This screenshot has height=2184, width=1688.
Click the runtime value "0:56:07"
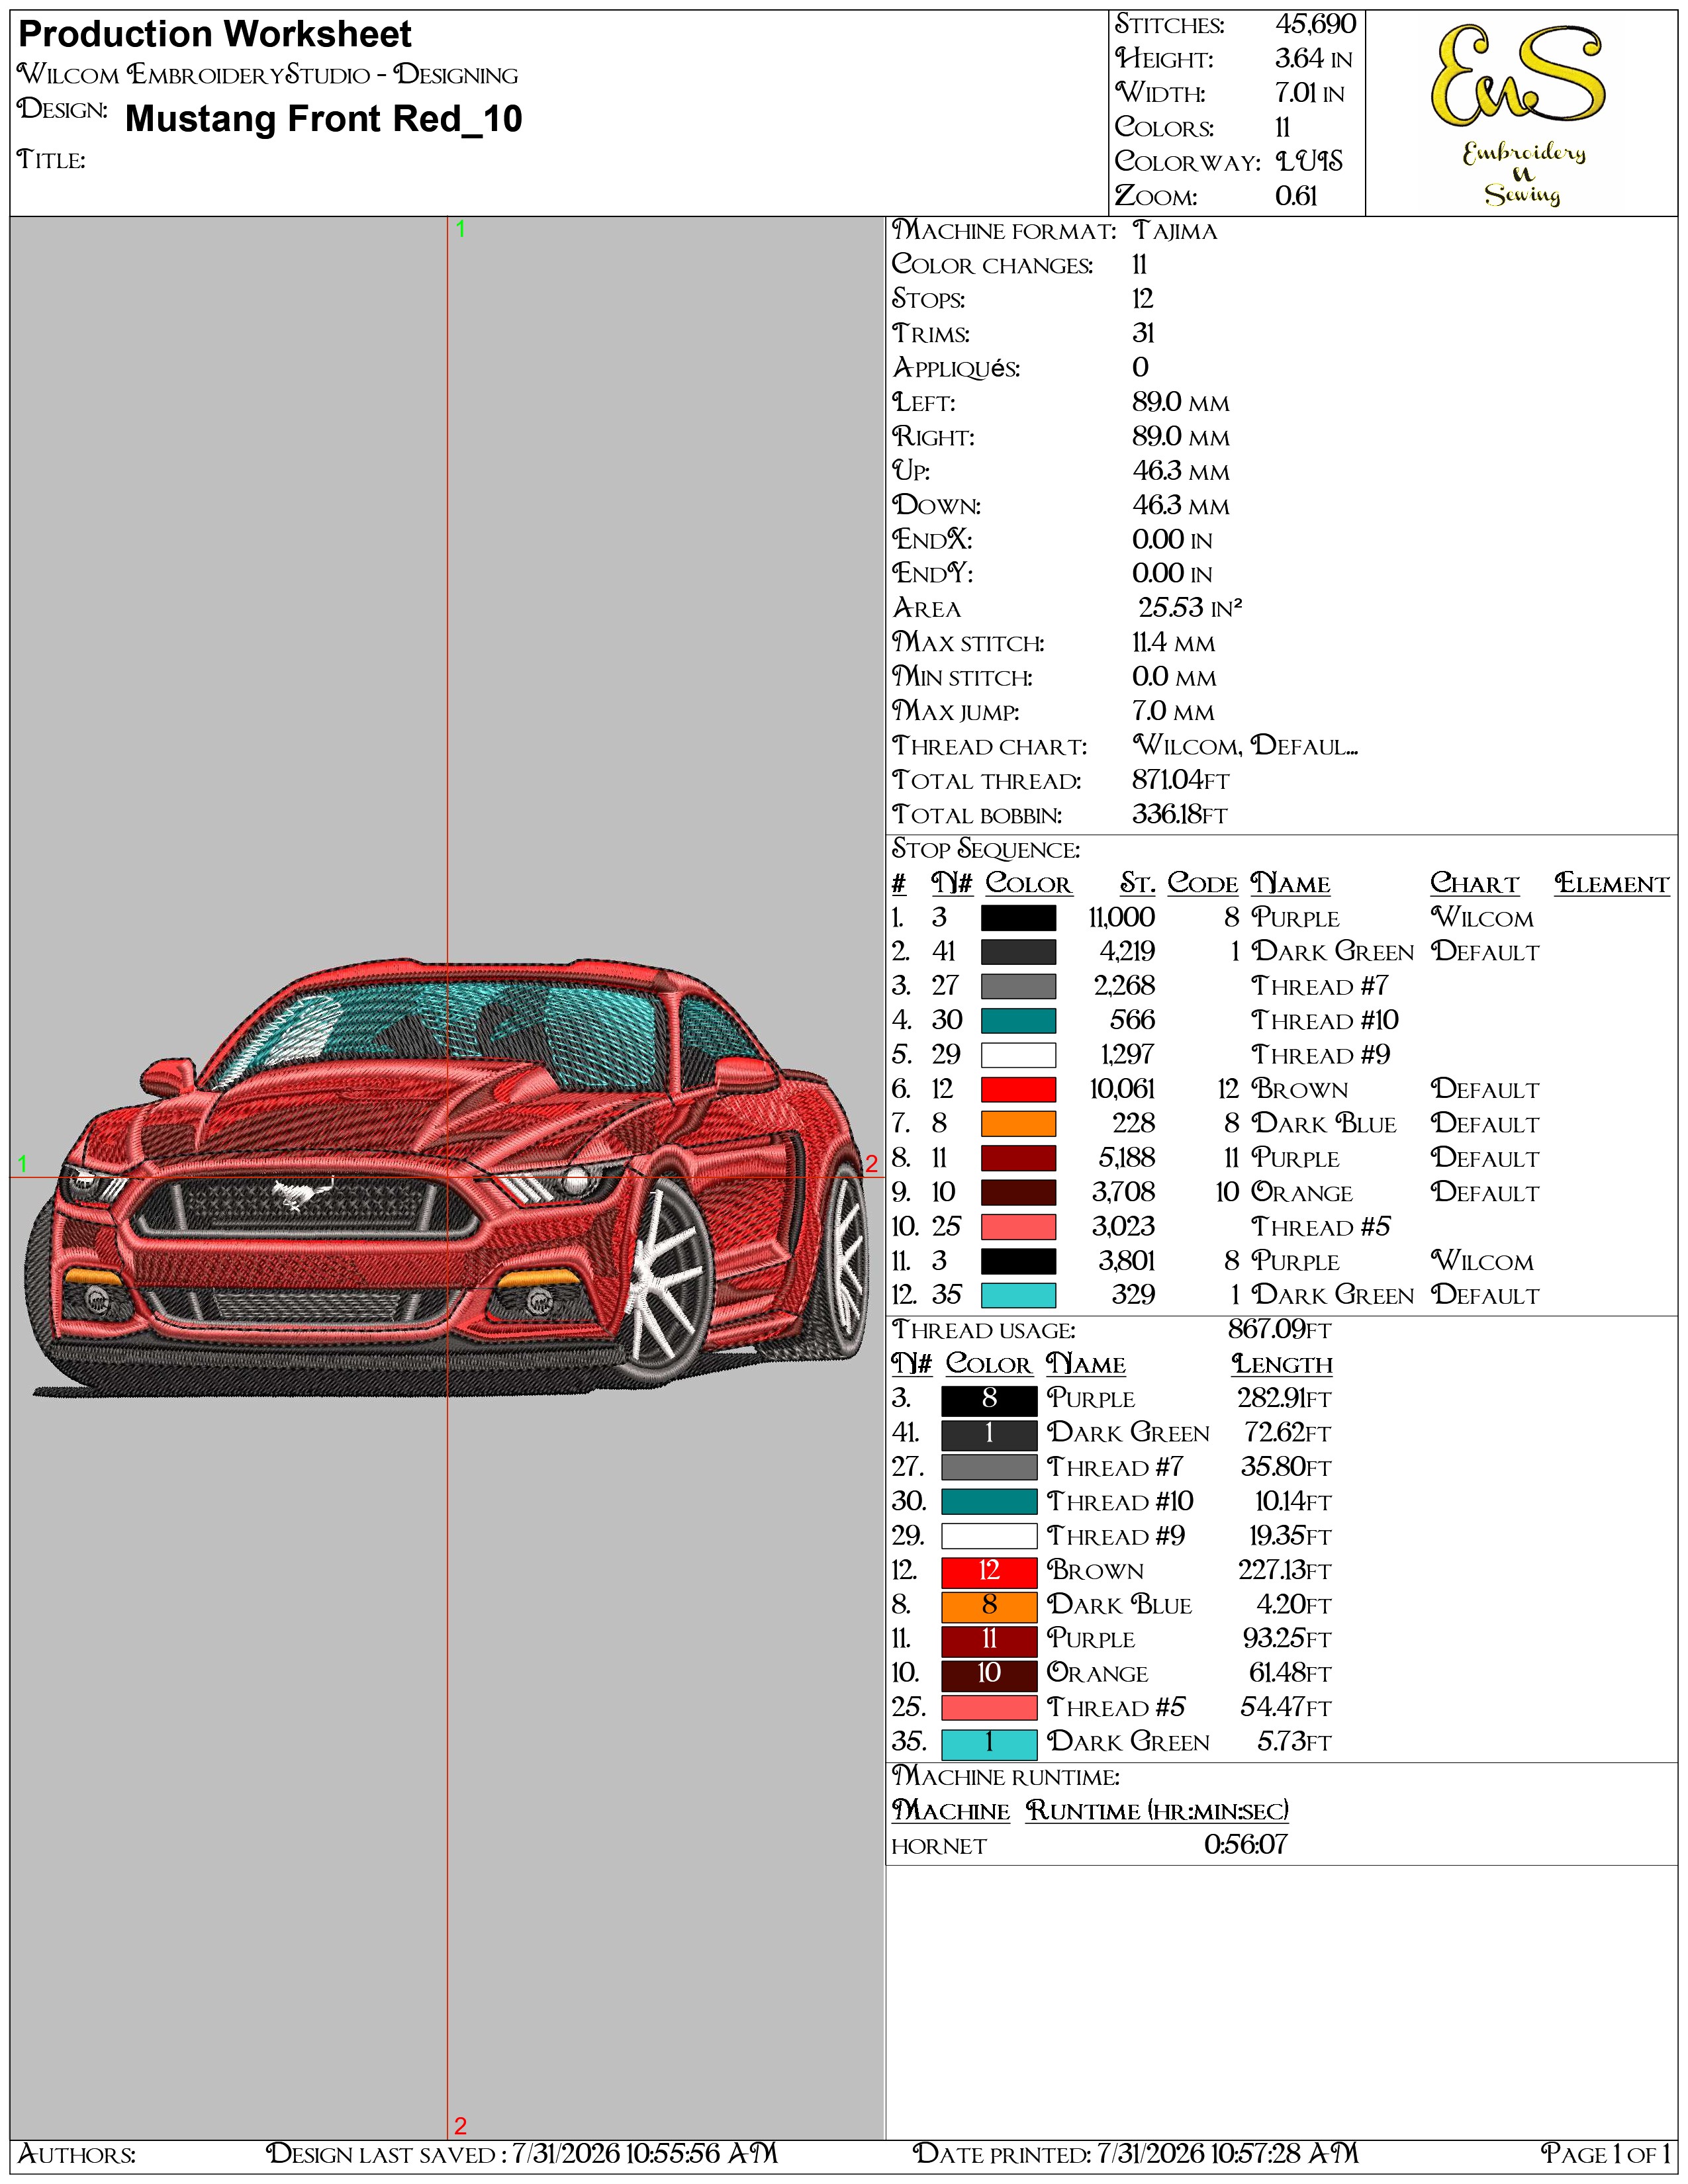pos(1245,1845)
